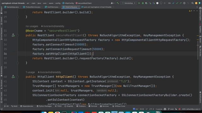Open Finder from the dock
Screen dimensions: 202x113
[x=44, y=112]
